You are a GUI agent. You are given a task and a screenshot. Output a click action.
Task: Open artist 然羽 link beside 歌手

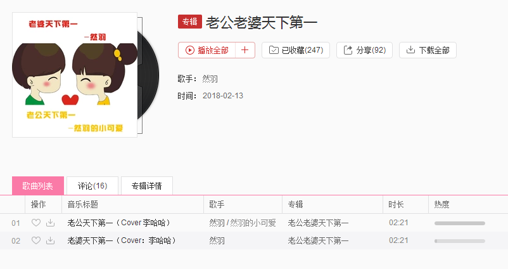[210, 79]
